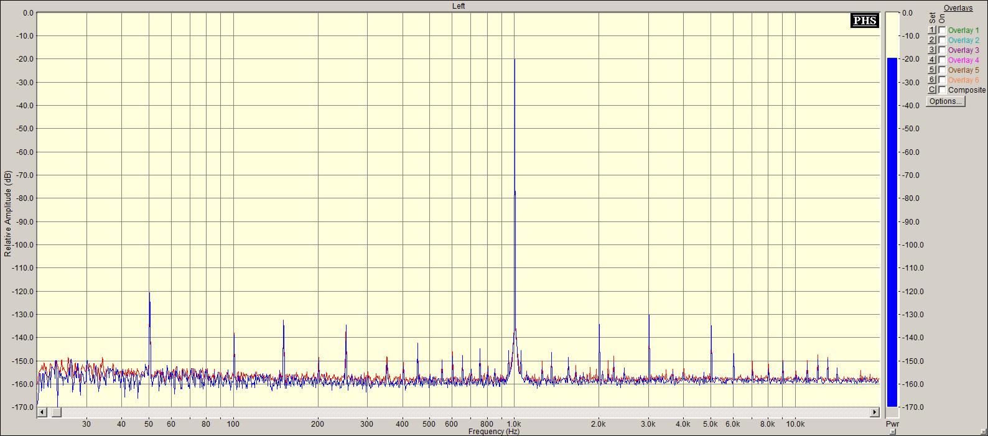This screenshot has height=436, width=988.
Task: Enable the Composite overlay checkbox
Action: coord(942,90)
